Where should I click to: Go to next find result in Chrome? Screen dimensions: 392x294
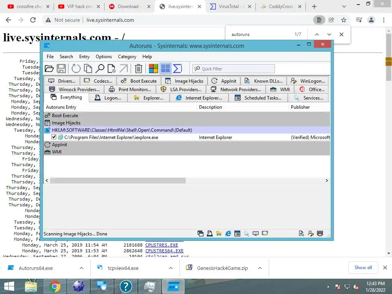coord(329,34)
